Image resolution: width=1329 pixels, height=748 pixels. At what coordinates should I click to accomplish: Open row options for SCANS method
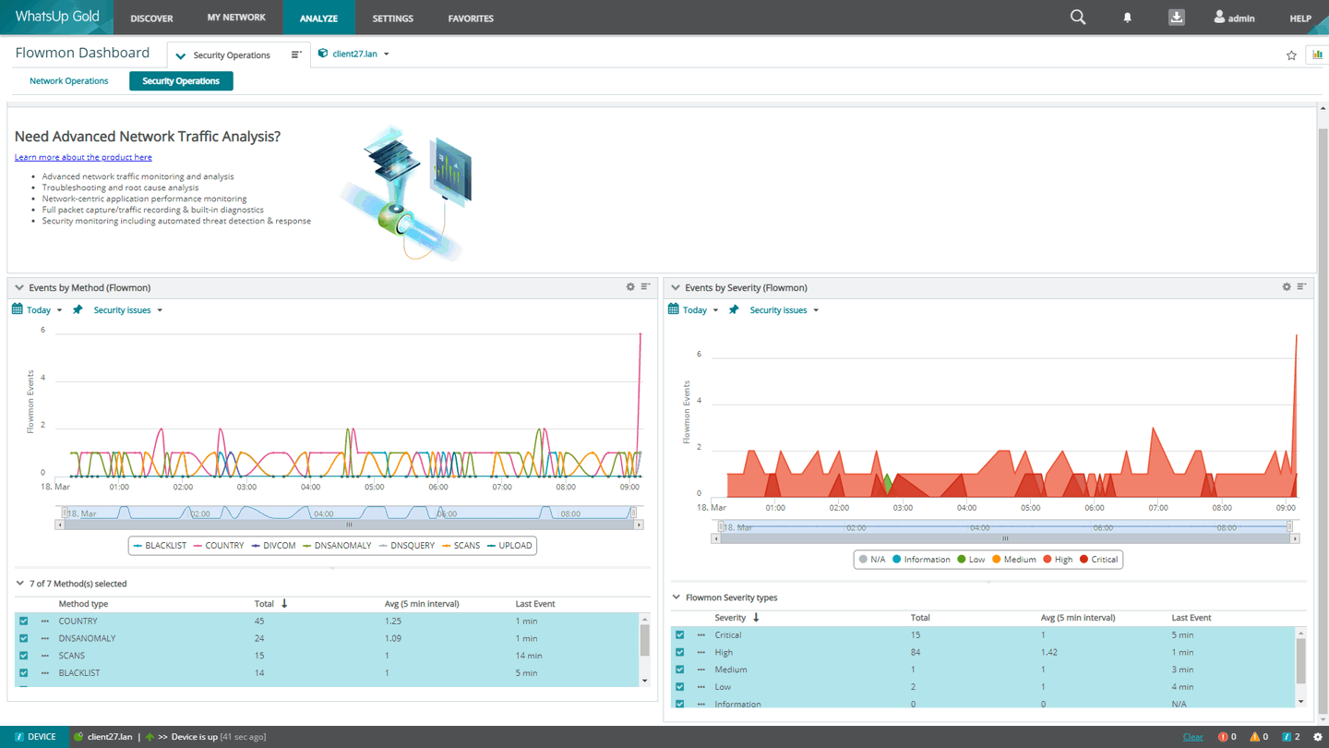pos(44,656)
